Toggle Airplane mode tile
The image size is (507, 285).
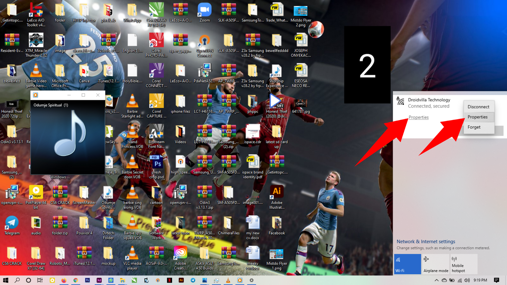(436, 264)
